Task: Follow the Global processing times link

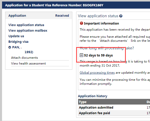Action: click(97, 73)
